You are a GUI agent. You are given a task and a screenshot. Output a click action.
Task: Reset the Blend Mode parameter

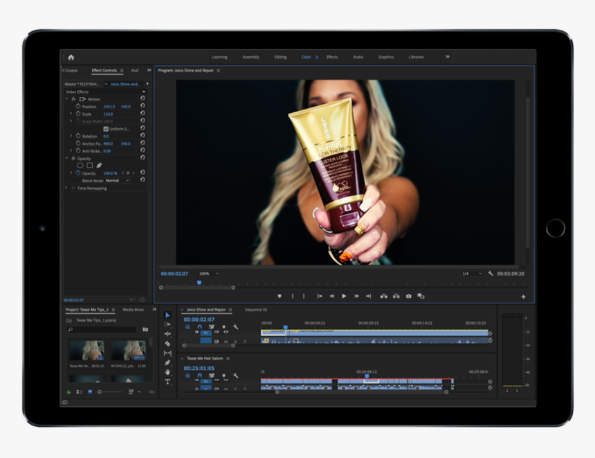143,179
